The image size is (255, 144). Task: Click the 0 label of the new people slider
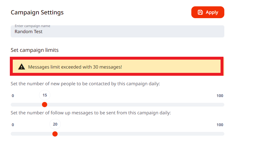13,96
